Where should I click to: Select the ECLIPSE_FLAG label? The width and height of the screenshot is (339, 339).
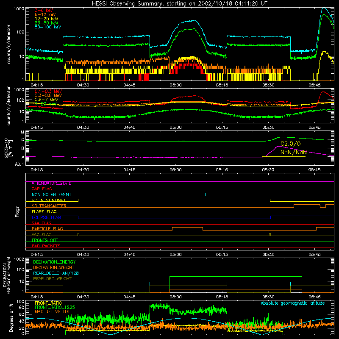[46, 217]
